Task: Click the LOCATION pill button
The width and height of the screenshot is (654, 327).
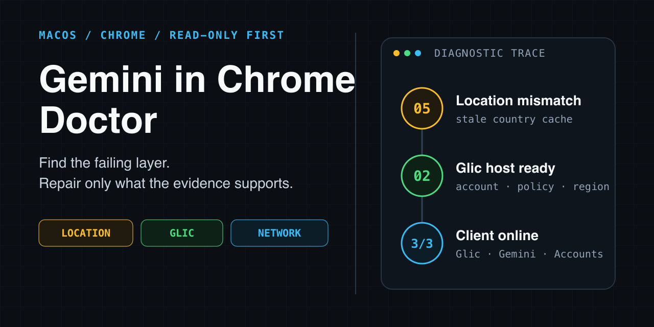Action: (86, 233)
